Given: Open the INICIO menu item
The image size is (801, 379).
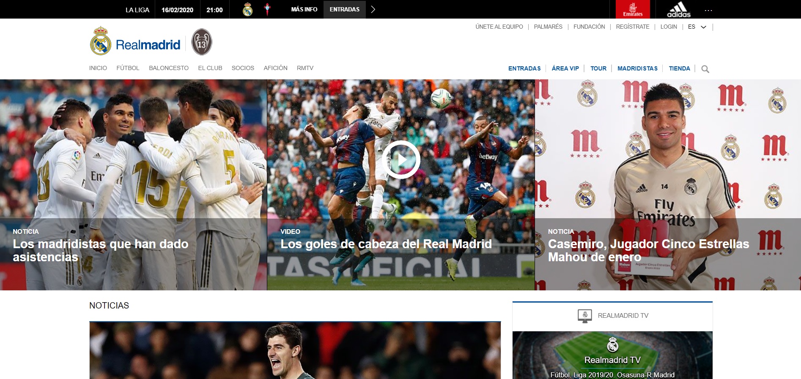Looking at the screenshot, I should 98,68.
